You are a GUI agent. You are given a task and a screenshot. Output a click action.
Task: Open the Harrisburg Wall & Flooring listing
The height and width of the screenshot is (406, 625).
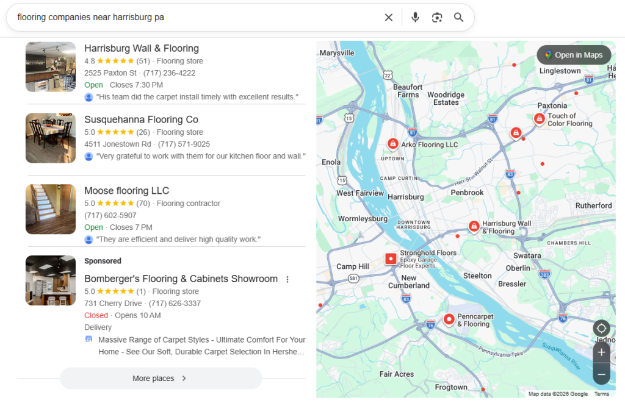pos(142,48)
